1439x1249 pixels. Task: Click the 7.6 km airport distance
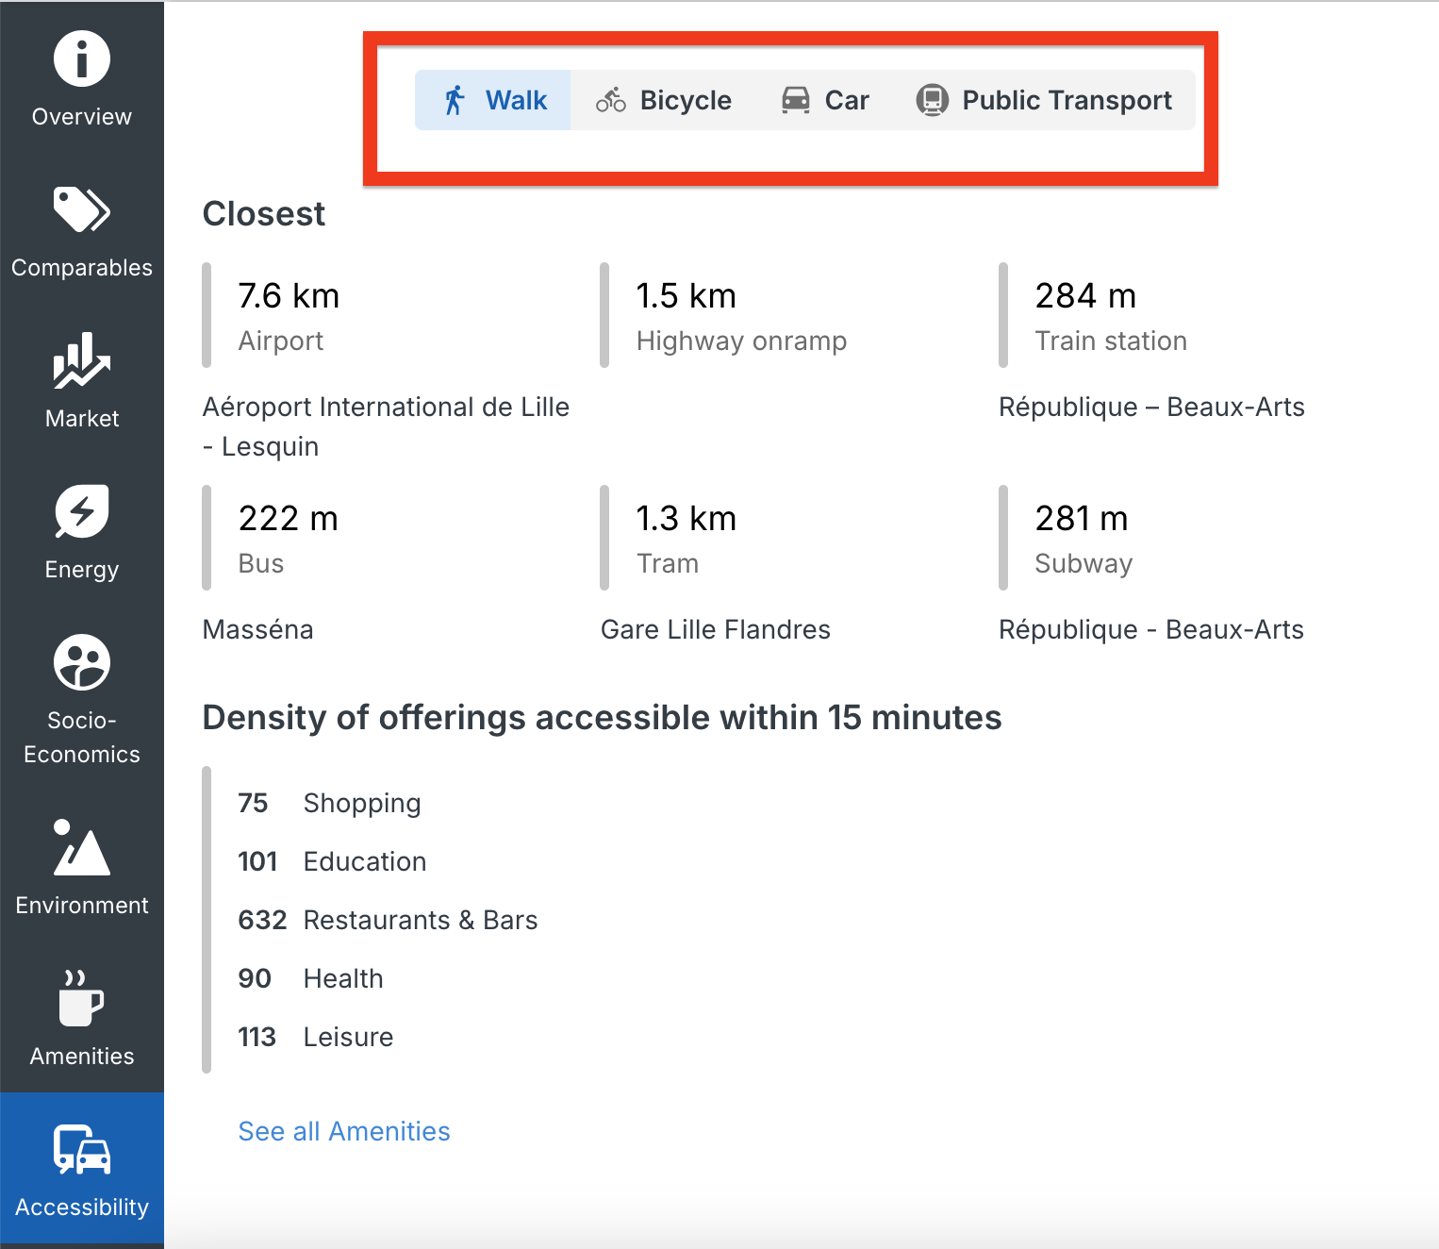(x=289, y=296)
